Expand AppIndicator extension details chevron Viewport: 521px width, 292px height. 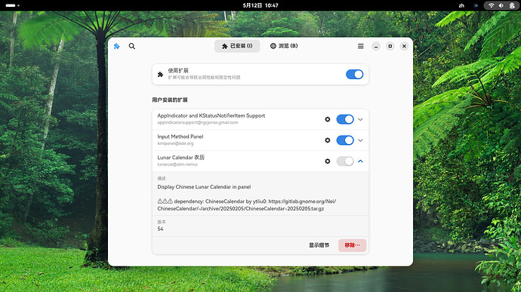coord(360,119)
